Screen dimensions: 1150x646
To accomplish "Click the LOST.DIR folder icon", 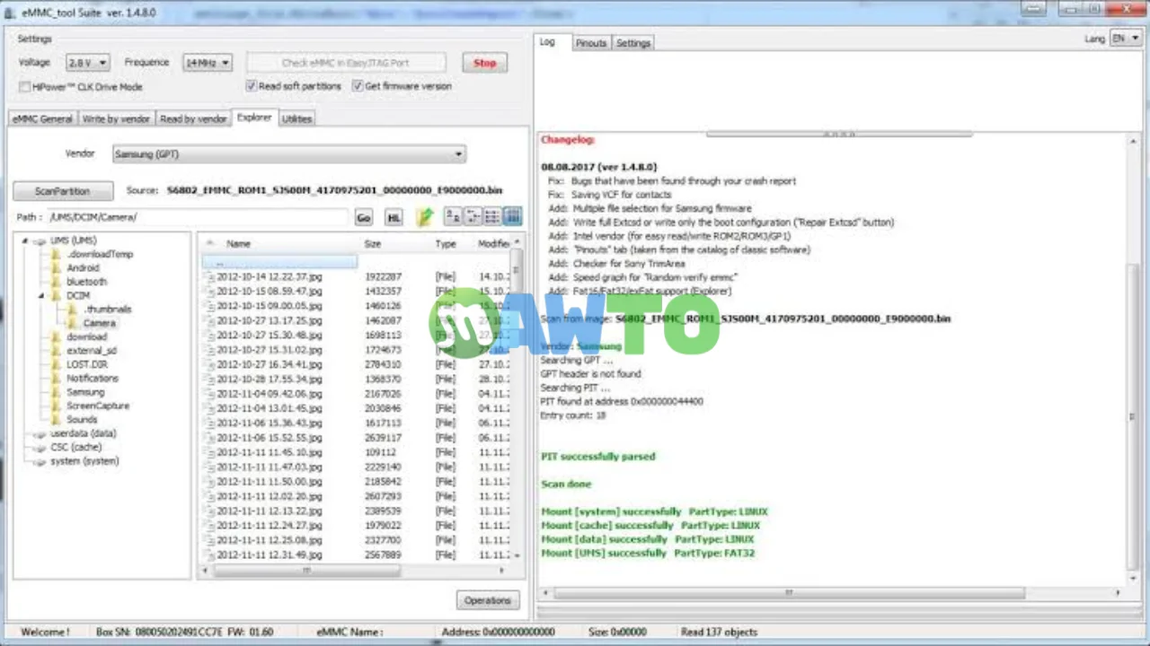I will 57,364.
